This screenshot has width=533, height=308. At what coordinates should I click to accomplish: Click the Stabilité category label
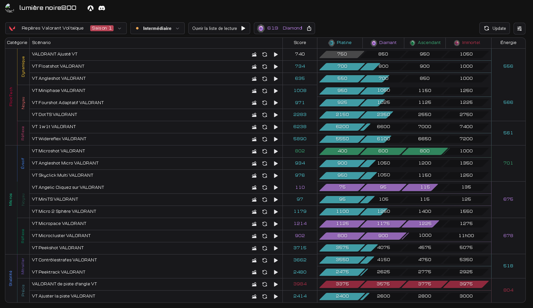pos(11,278)
